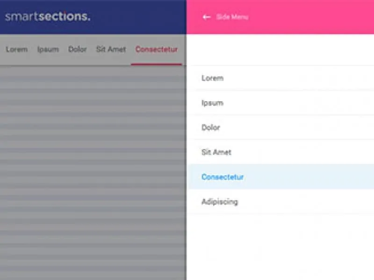
Task: Click the smartsections logo
Action: (48, 17)
